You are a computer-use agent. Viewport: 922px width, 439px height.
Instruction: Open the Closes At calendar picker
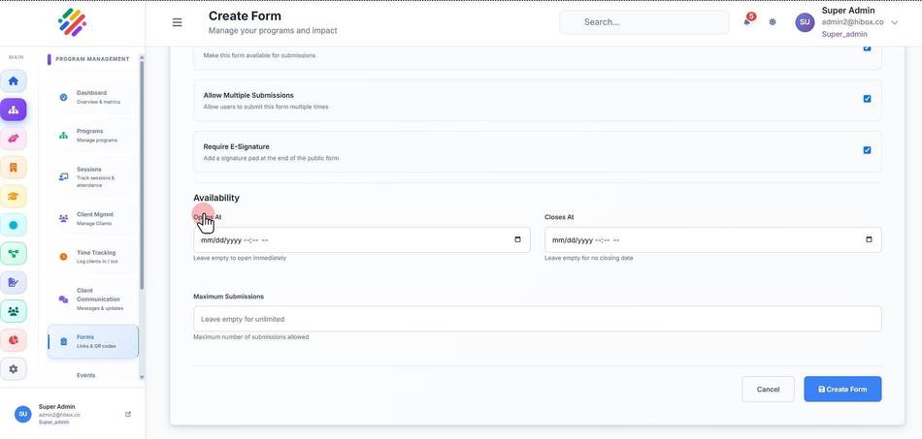pyautogui.click(x=869, y=240)
